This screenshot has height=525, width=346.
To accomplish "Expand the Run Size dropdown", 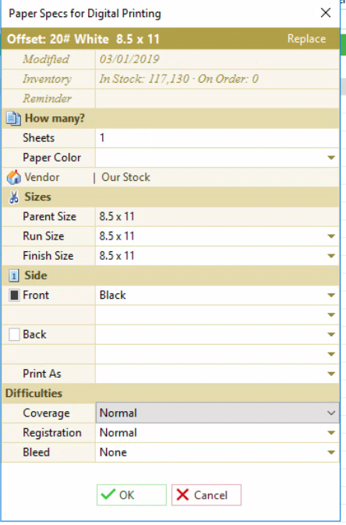I will 331,236.
